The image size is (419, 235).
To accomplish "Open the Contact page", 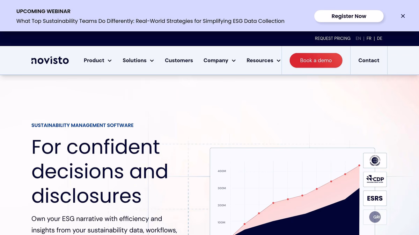I will tap(368, 61).
